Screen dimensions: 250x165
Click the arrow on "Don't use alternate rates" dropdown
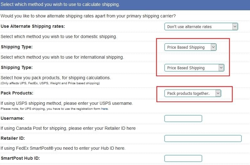[235, 27]
